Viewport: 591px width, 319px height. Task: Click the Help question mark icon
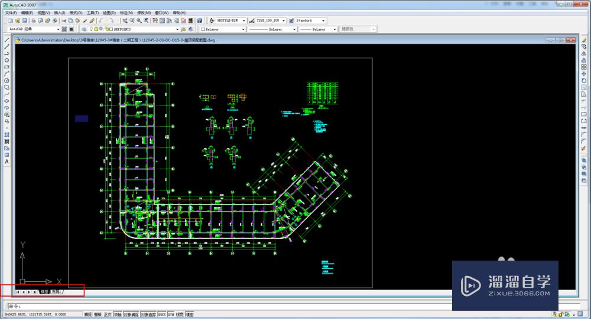point(199,21)
